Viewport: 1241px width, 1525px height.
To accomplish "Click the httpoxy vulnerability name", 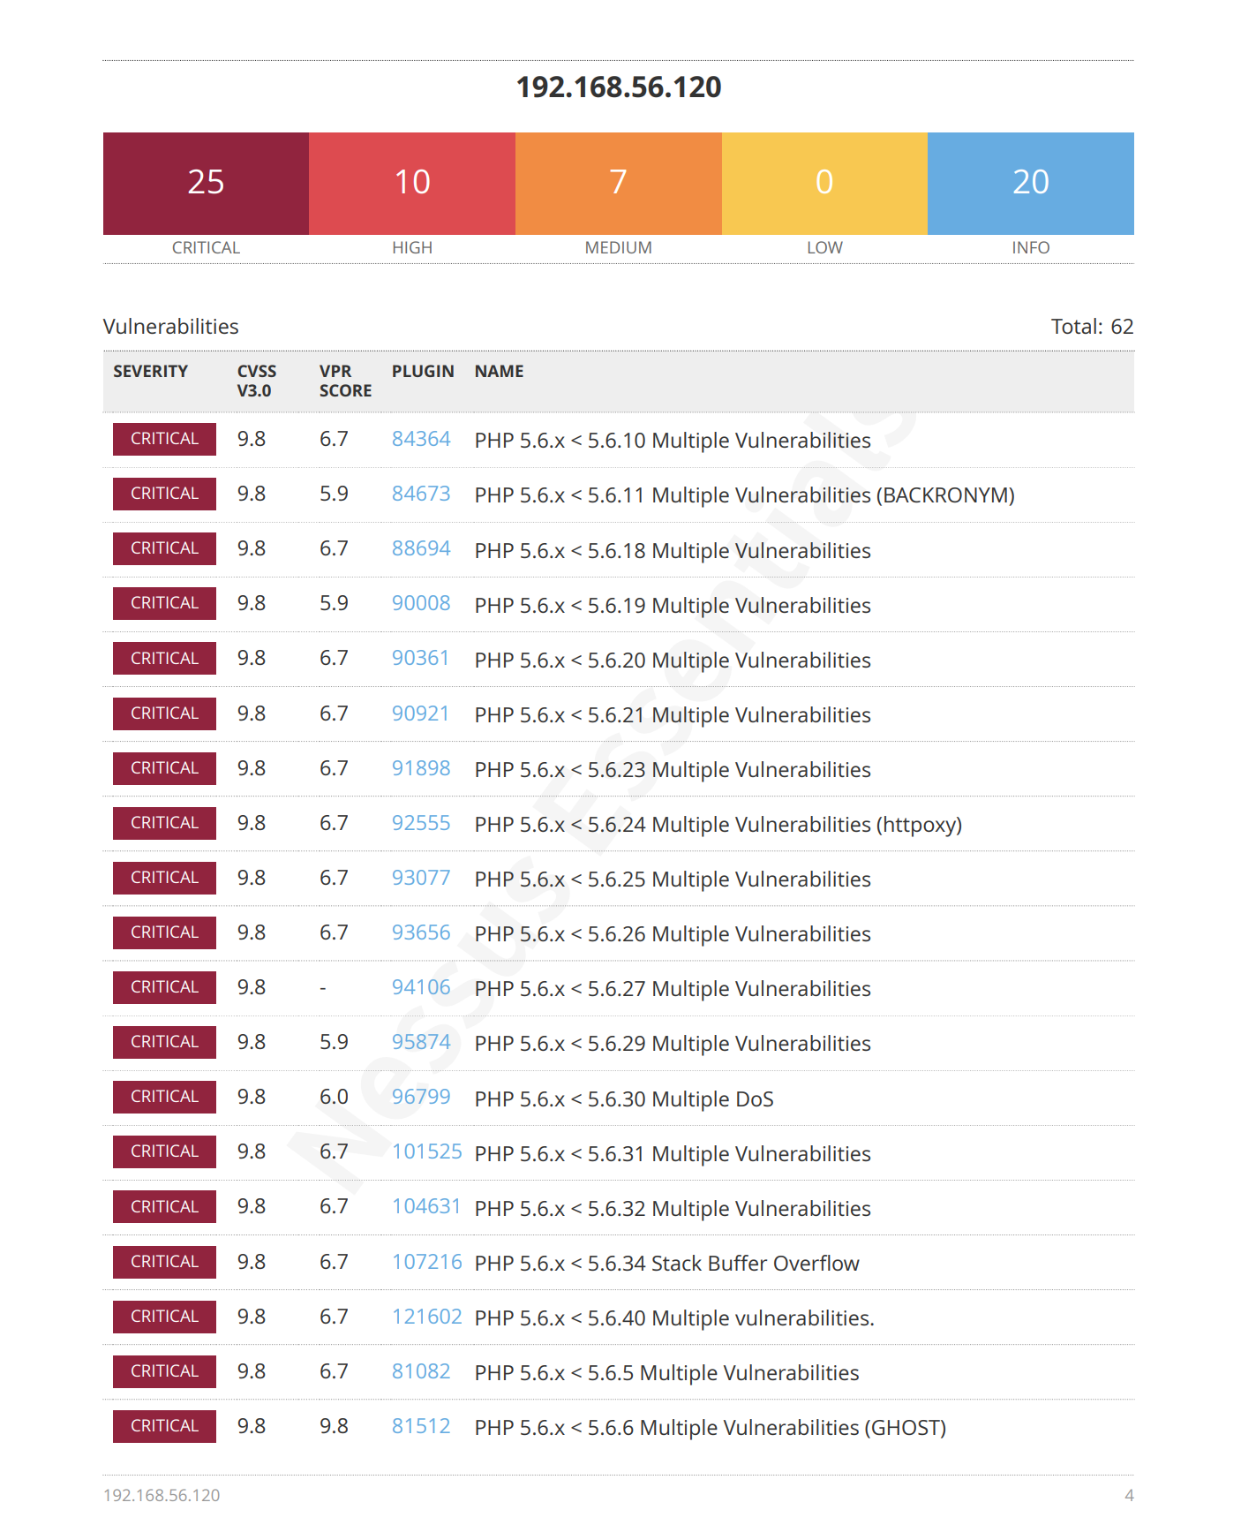I will (x=718, y=825).
